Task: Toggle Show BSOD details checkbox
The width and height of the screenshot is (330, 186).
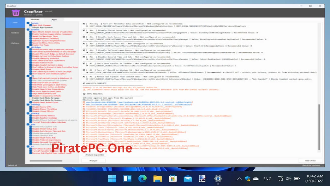Action: (31, 32)
